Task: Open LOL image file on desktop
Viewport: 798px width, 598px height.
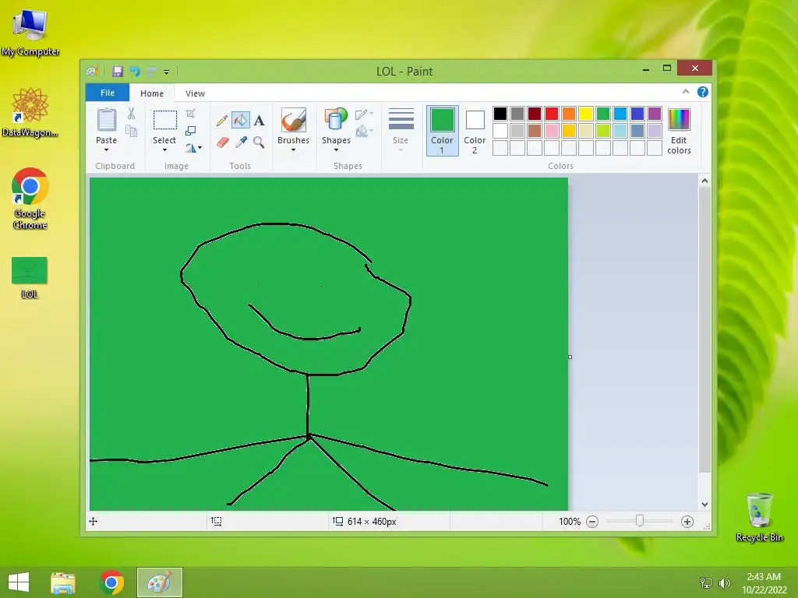Action: pos(30,277)
